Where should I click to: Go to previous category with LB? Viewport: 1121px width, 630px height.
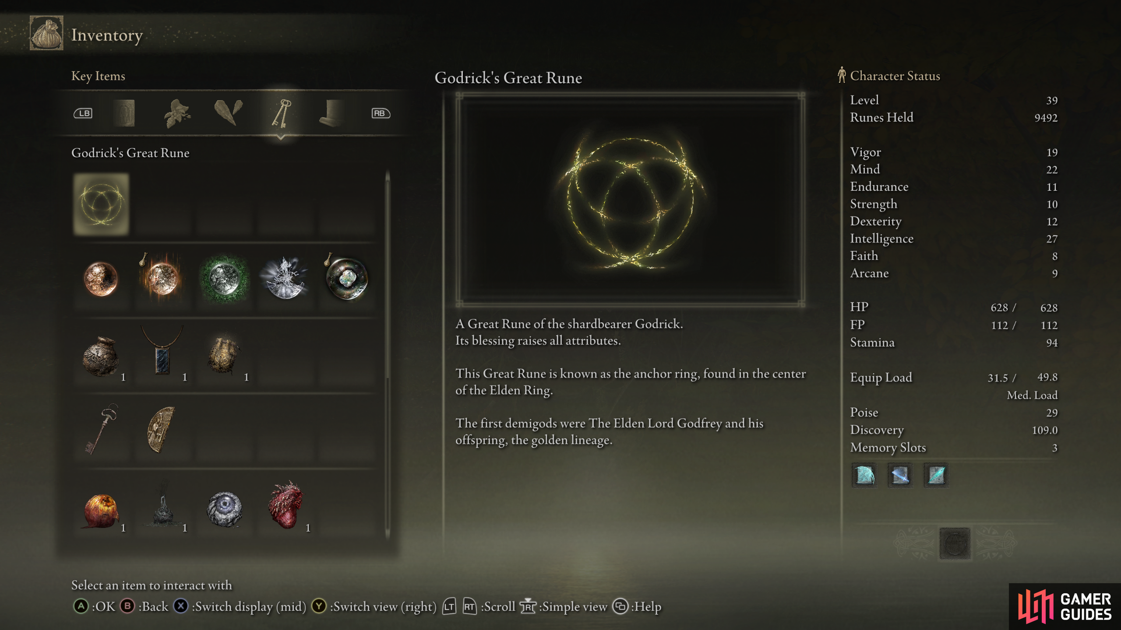click(83, 113)
